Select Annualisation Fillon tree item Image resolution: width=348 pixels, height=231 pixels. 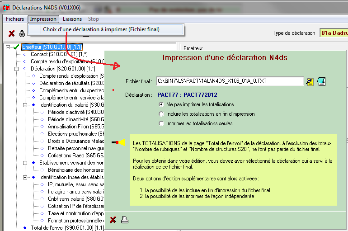pyautogui.click(x=76, y=127)
